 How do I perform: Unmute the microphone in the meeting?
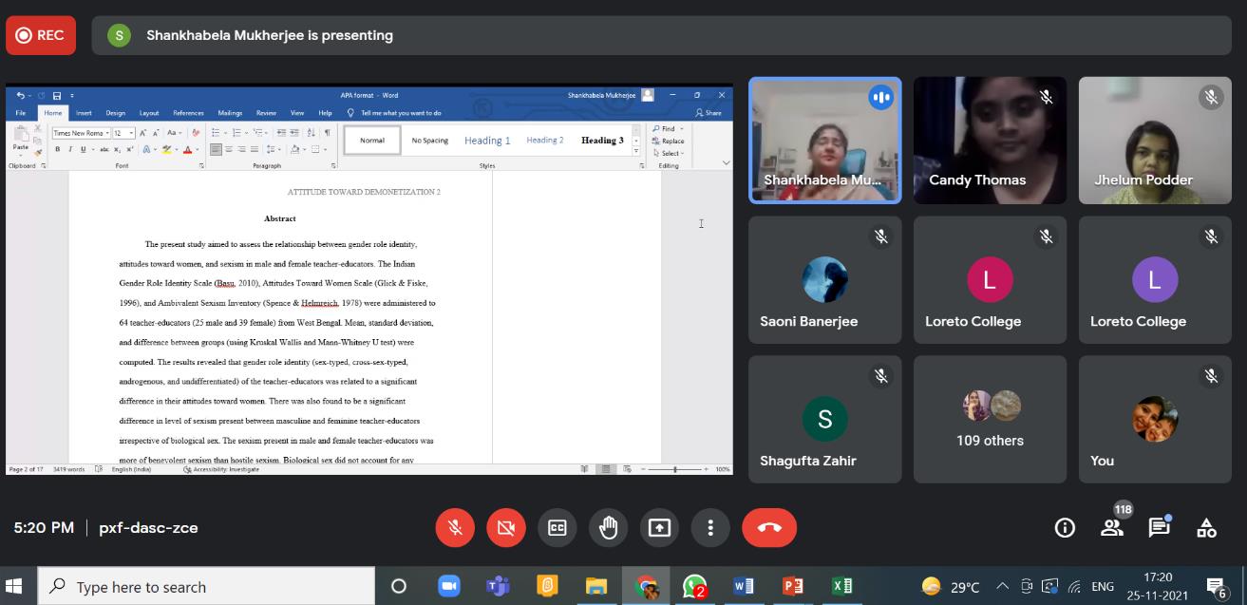pos(455,528)
